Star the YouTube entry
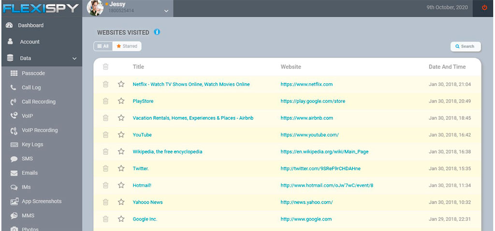495x231 pixels. pyautogui.click(x=121, y=135)
